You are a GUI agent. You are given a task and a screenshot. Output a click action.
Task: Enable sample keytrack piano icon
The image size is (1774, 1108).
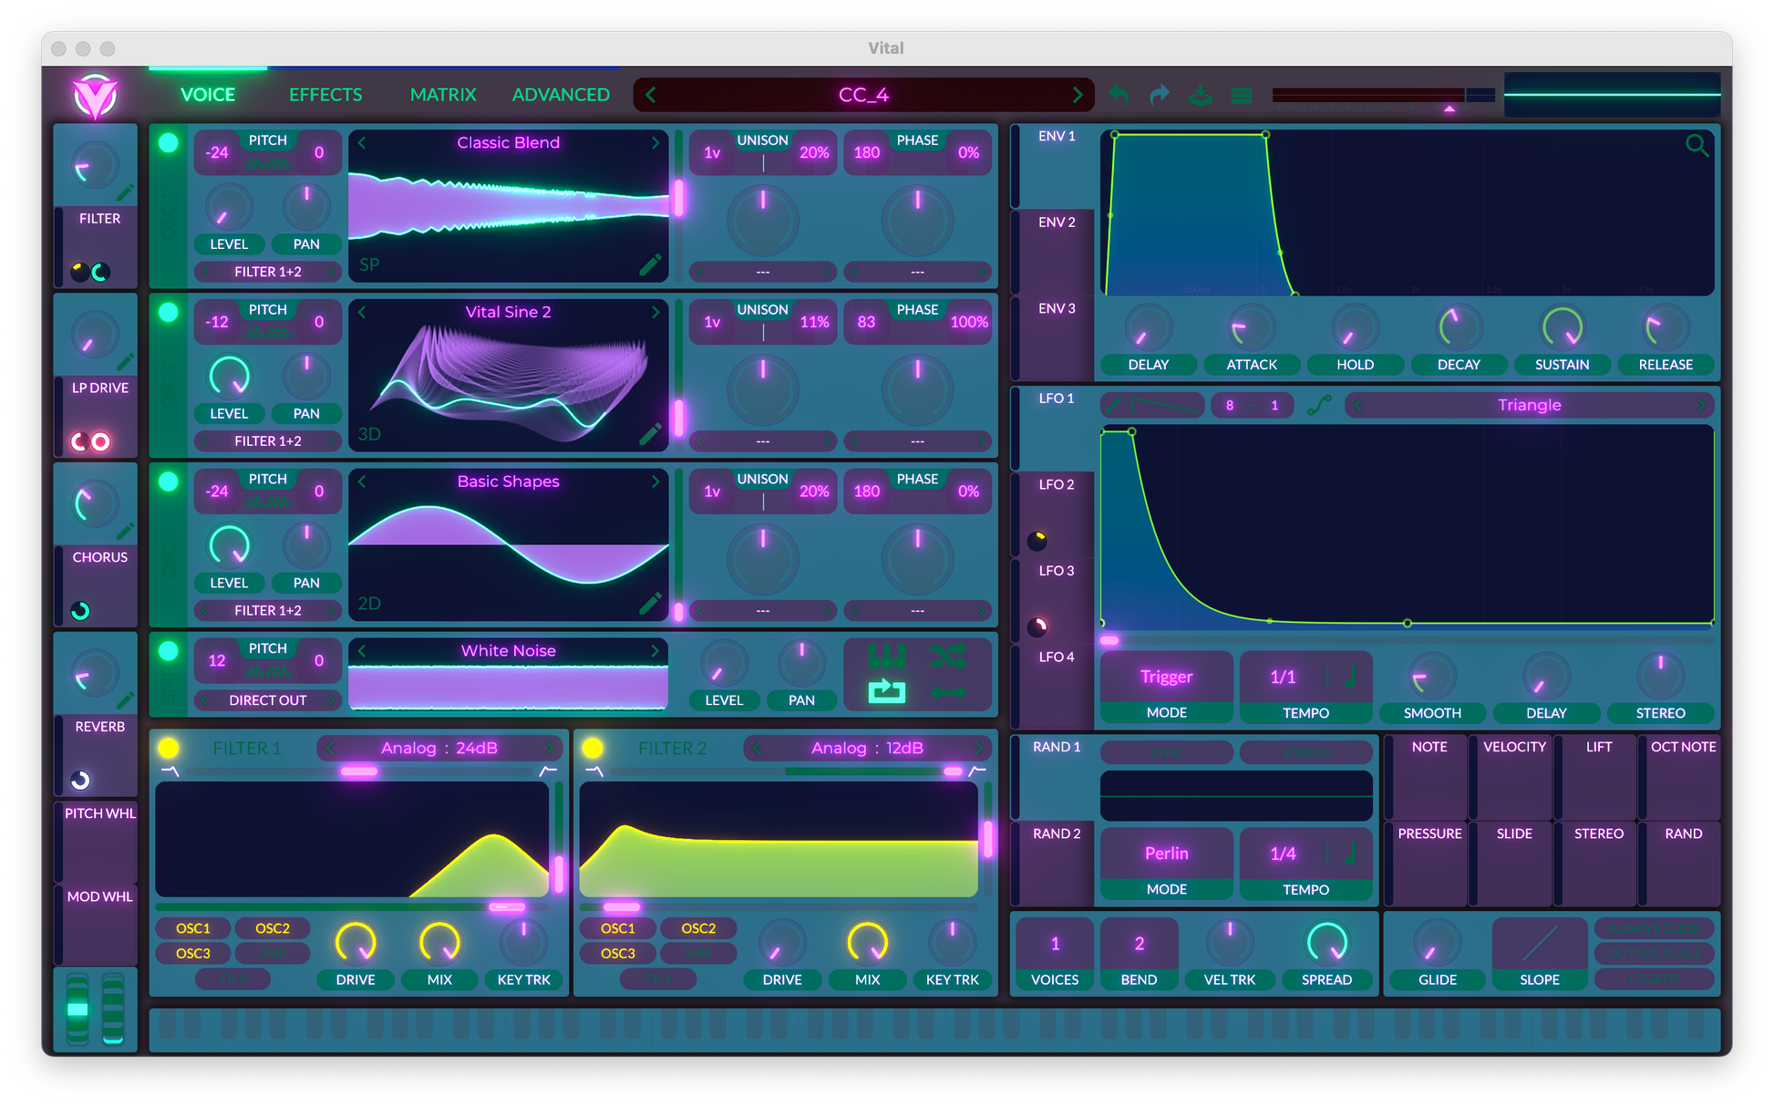point(886,656)
